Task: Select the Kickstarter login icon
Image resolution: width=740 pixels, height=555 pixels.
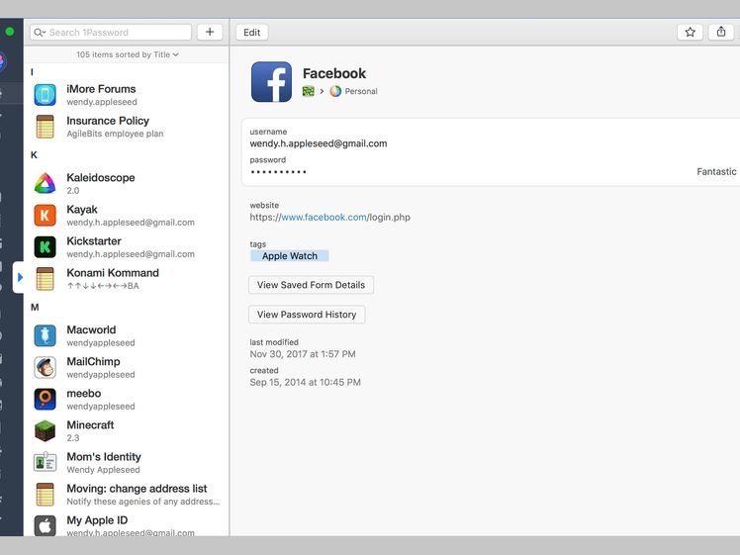Action: (x=45, y=247)
